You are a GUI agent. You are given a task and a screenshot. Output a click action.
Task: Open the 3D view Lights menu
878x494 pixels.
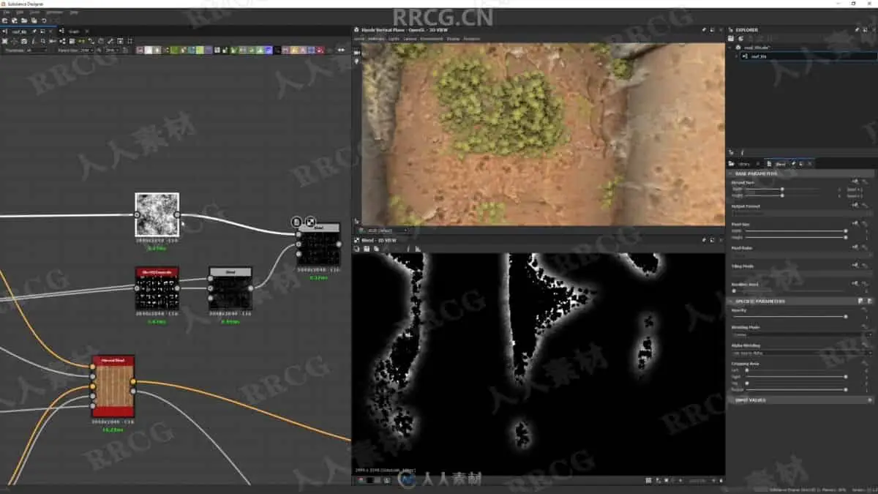pyautogui.click(x=394, y=39)
